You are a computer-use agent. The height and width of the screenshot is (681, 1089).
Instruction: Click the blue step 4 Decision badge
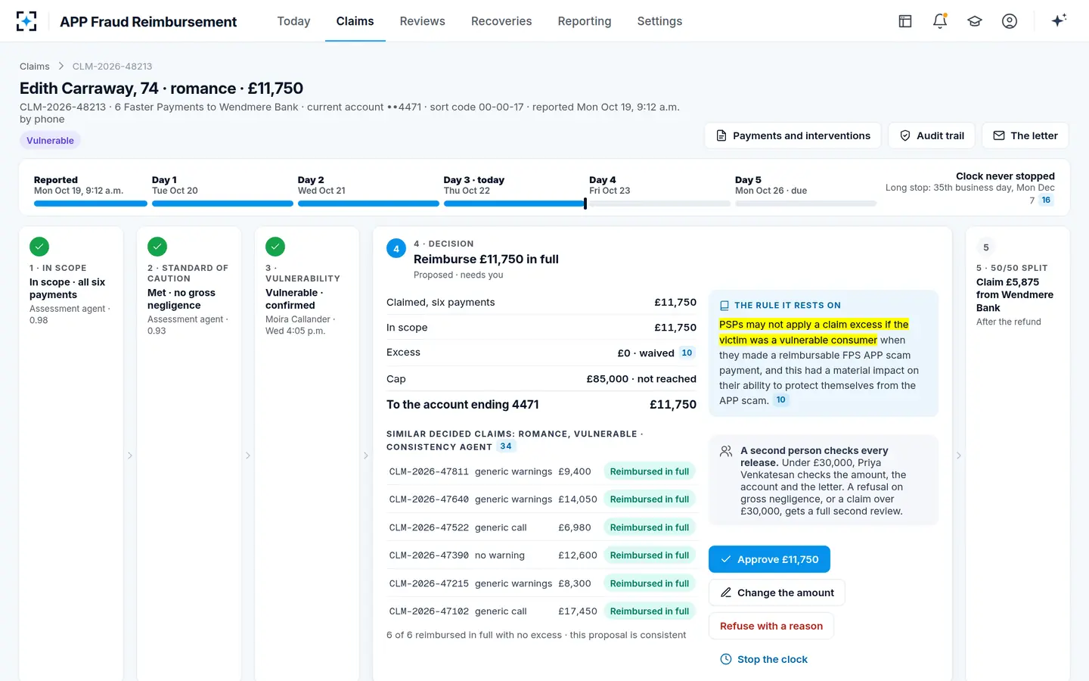coord(396,248)
